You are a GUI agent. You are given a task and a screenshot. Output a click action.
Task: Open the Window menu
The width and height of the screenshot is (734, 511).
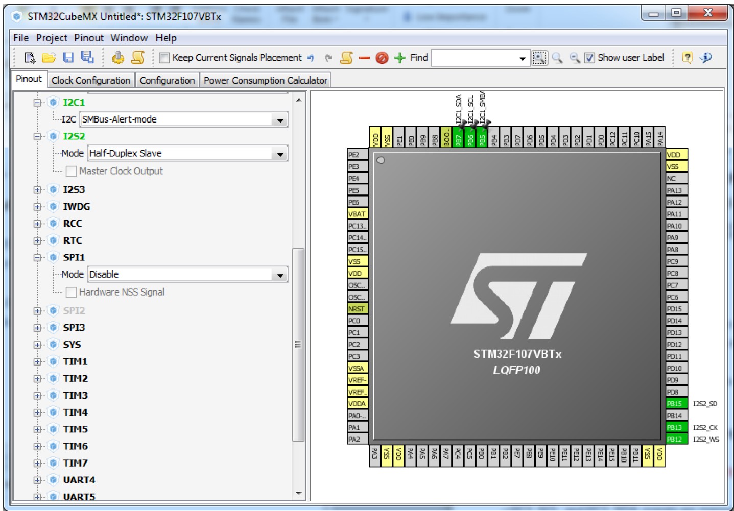coord(129,38)
